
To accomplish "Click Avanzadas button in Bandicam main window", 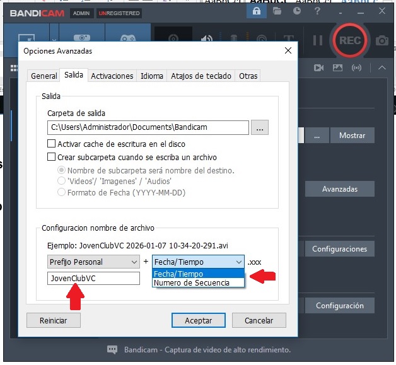I will point(340,189).
